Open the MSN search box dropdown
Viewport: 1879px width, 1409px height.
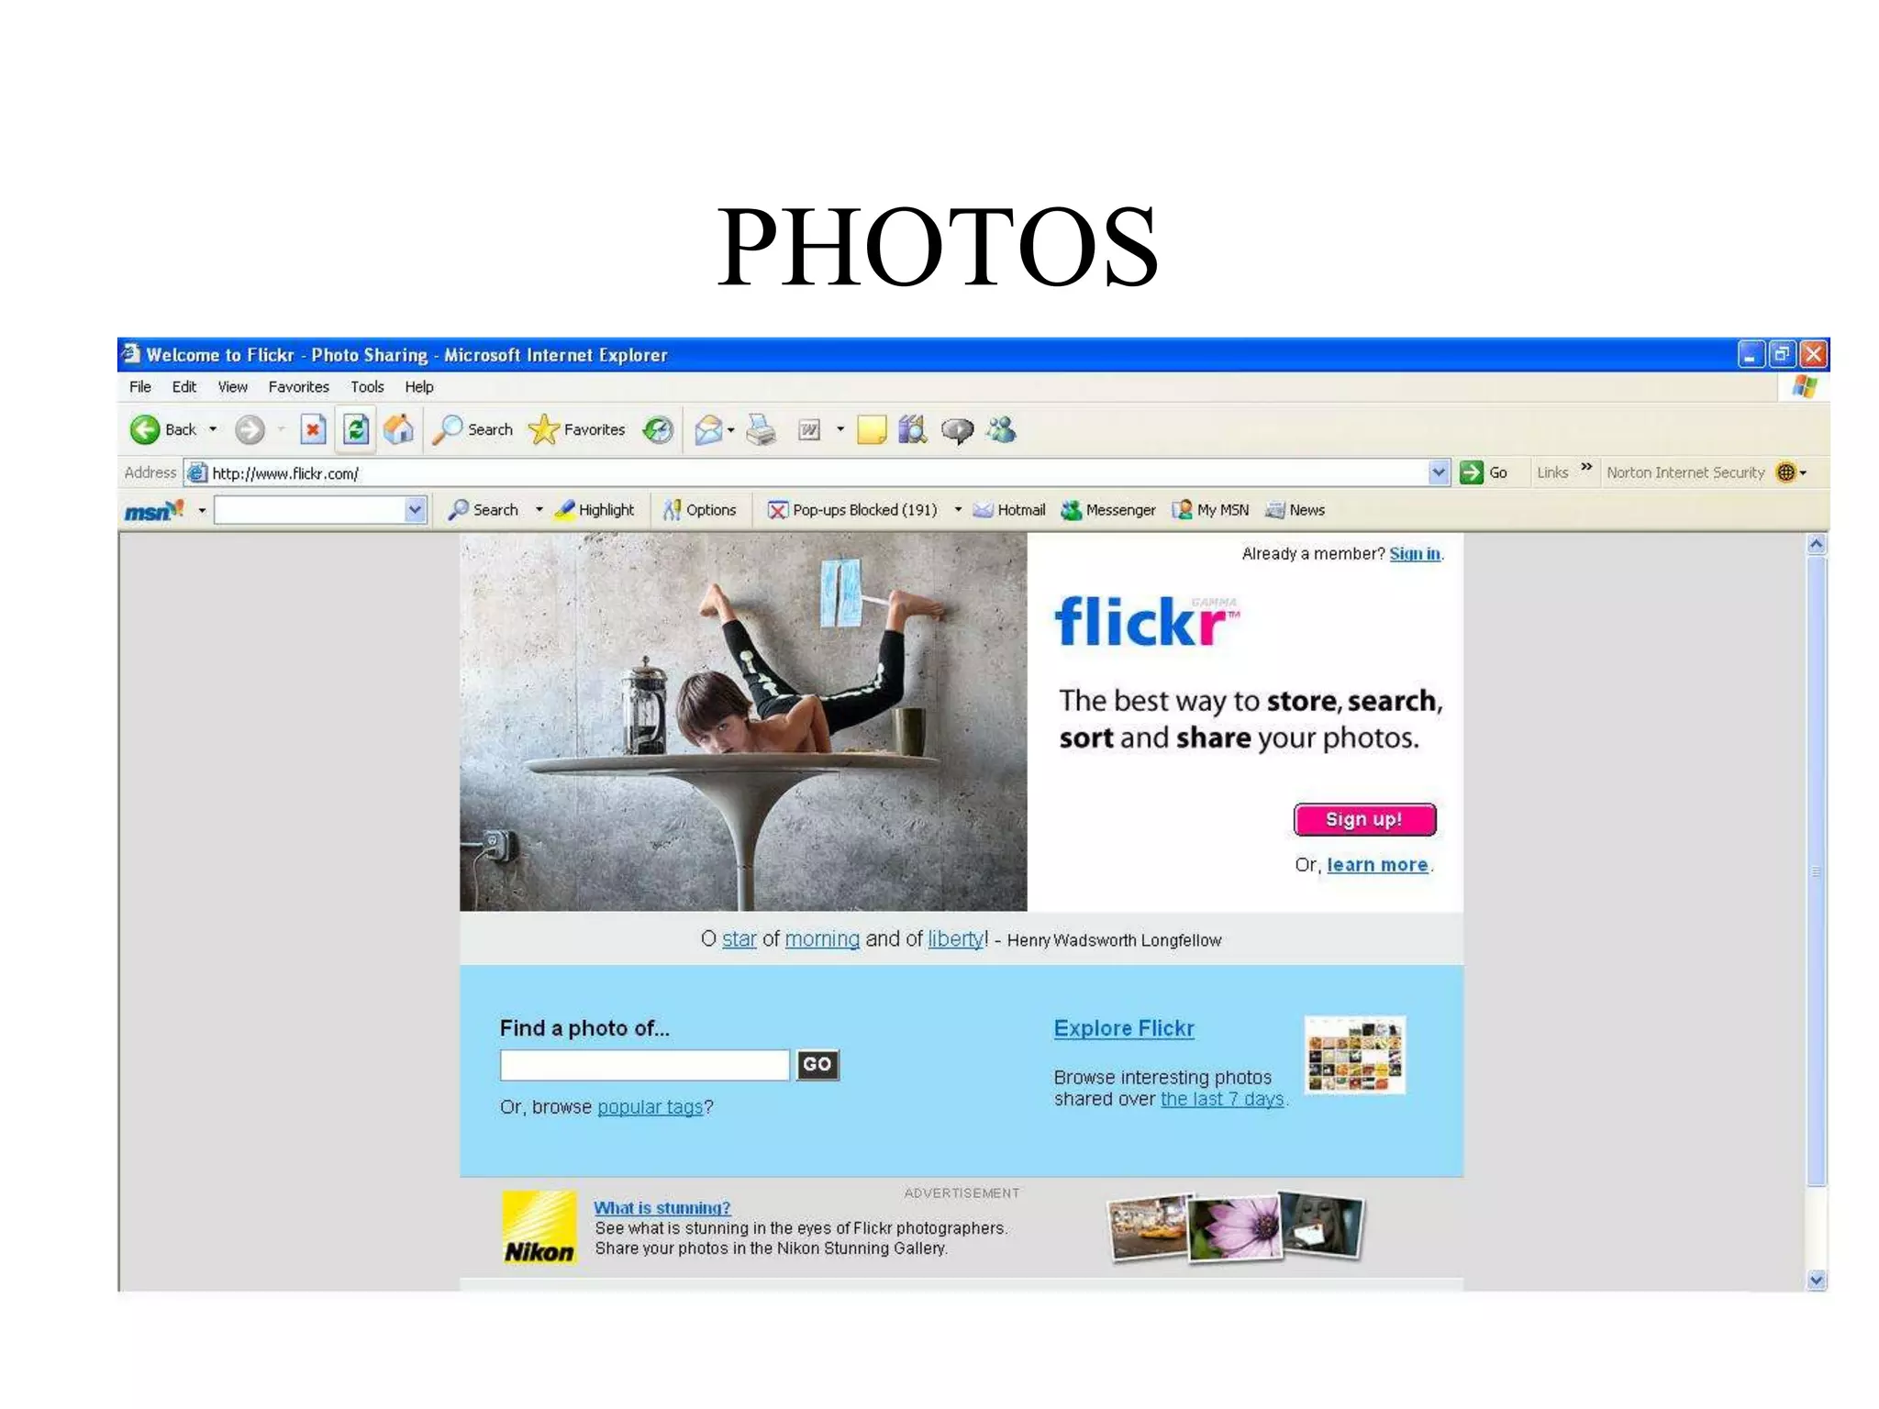click(415, 510)
